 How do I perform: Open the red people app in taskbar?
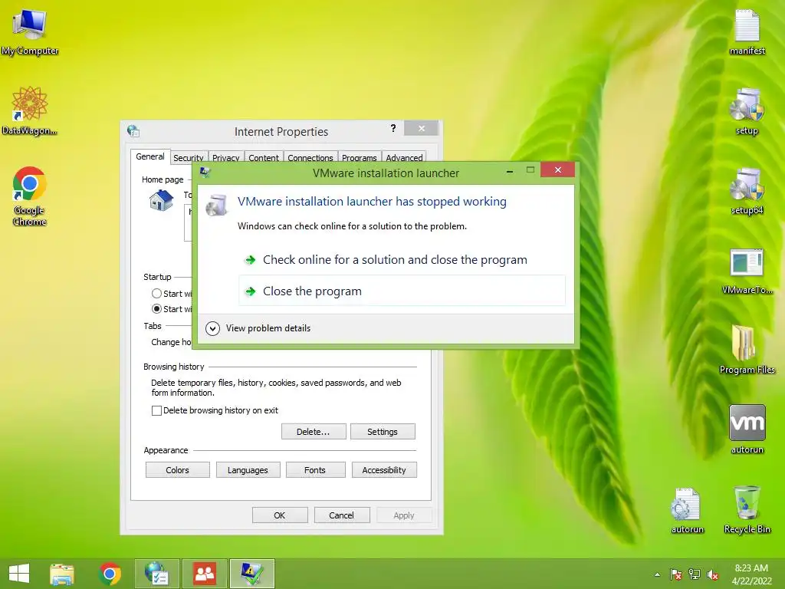[204, 574]
